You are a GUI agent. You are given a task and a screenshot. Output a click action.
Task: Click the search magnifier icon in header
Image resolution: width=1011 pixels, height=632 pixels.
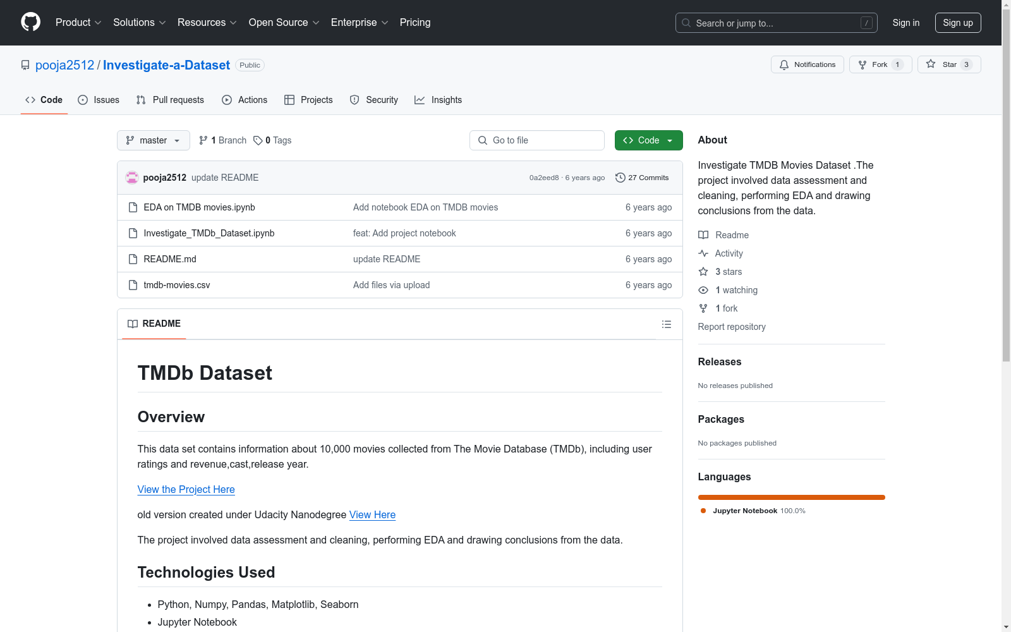click(x=686, y=23)
